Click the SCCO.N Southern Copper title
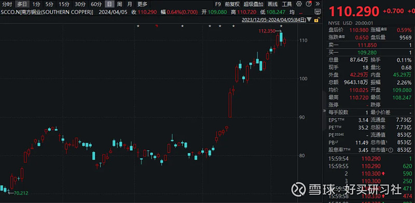The height and width of the screenshot is (203, 415). (x=47, y=12)
